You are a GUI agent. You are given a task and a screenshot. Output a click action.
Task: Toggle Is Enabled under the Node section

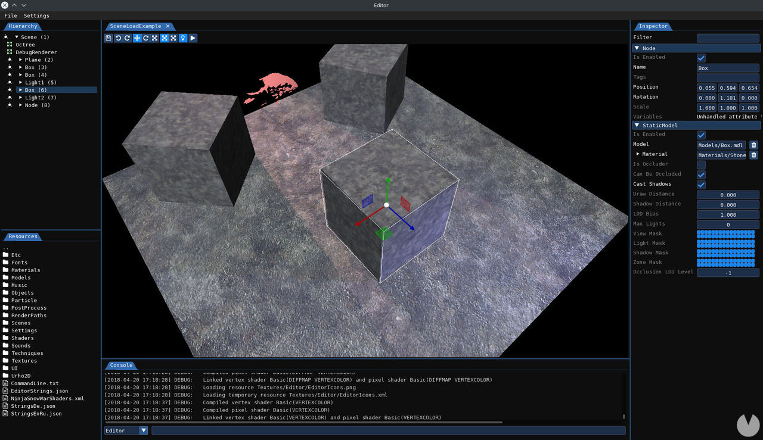[x=701, y=58]
